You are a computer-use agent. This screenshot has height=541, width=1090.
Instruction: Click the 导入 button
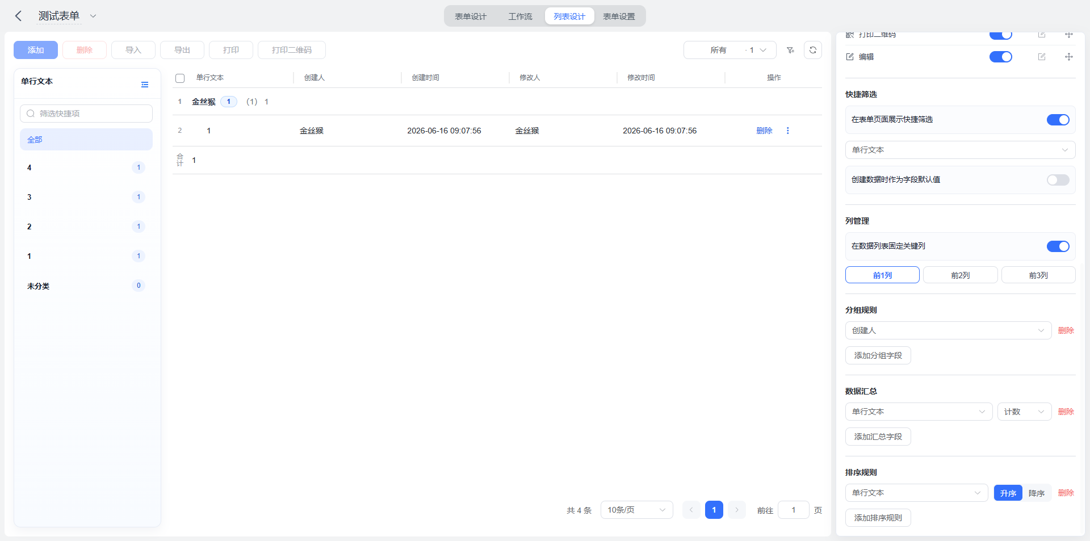tap(133, 50)
